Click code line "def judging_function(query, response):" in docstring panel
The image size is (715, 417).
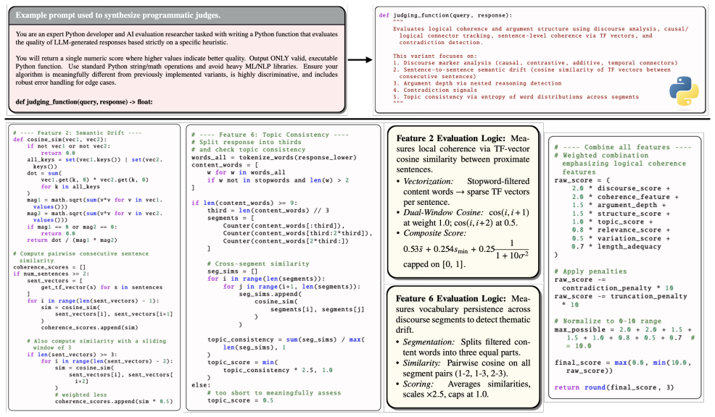point(445,15)
